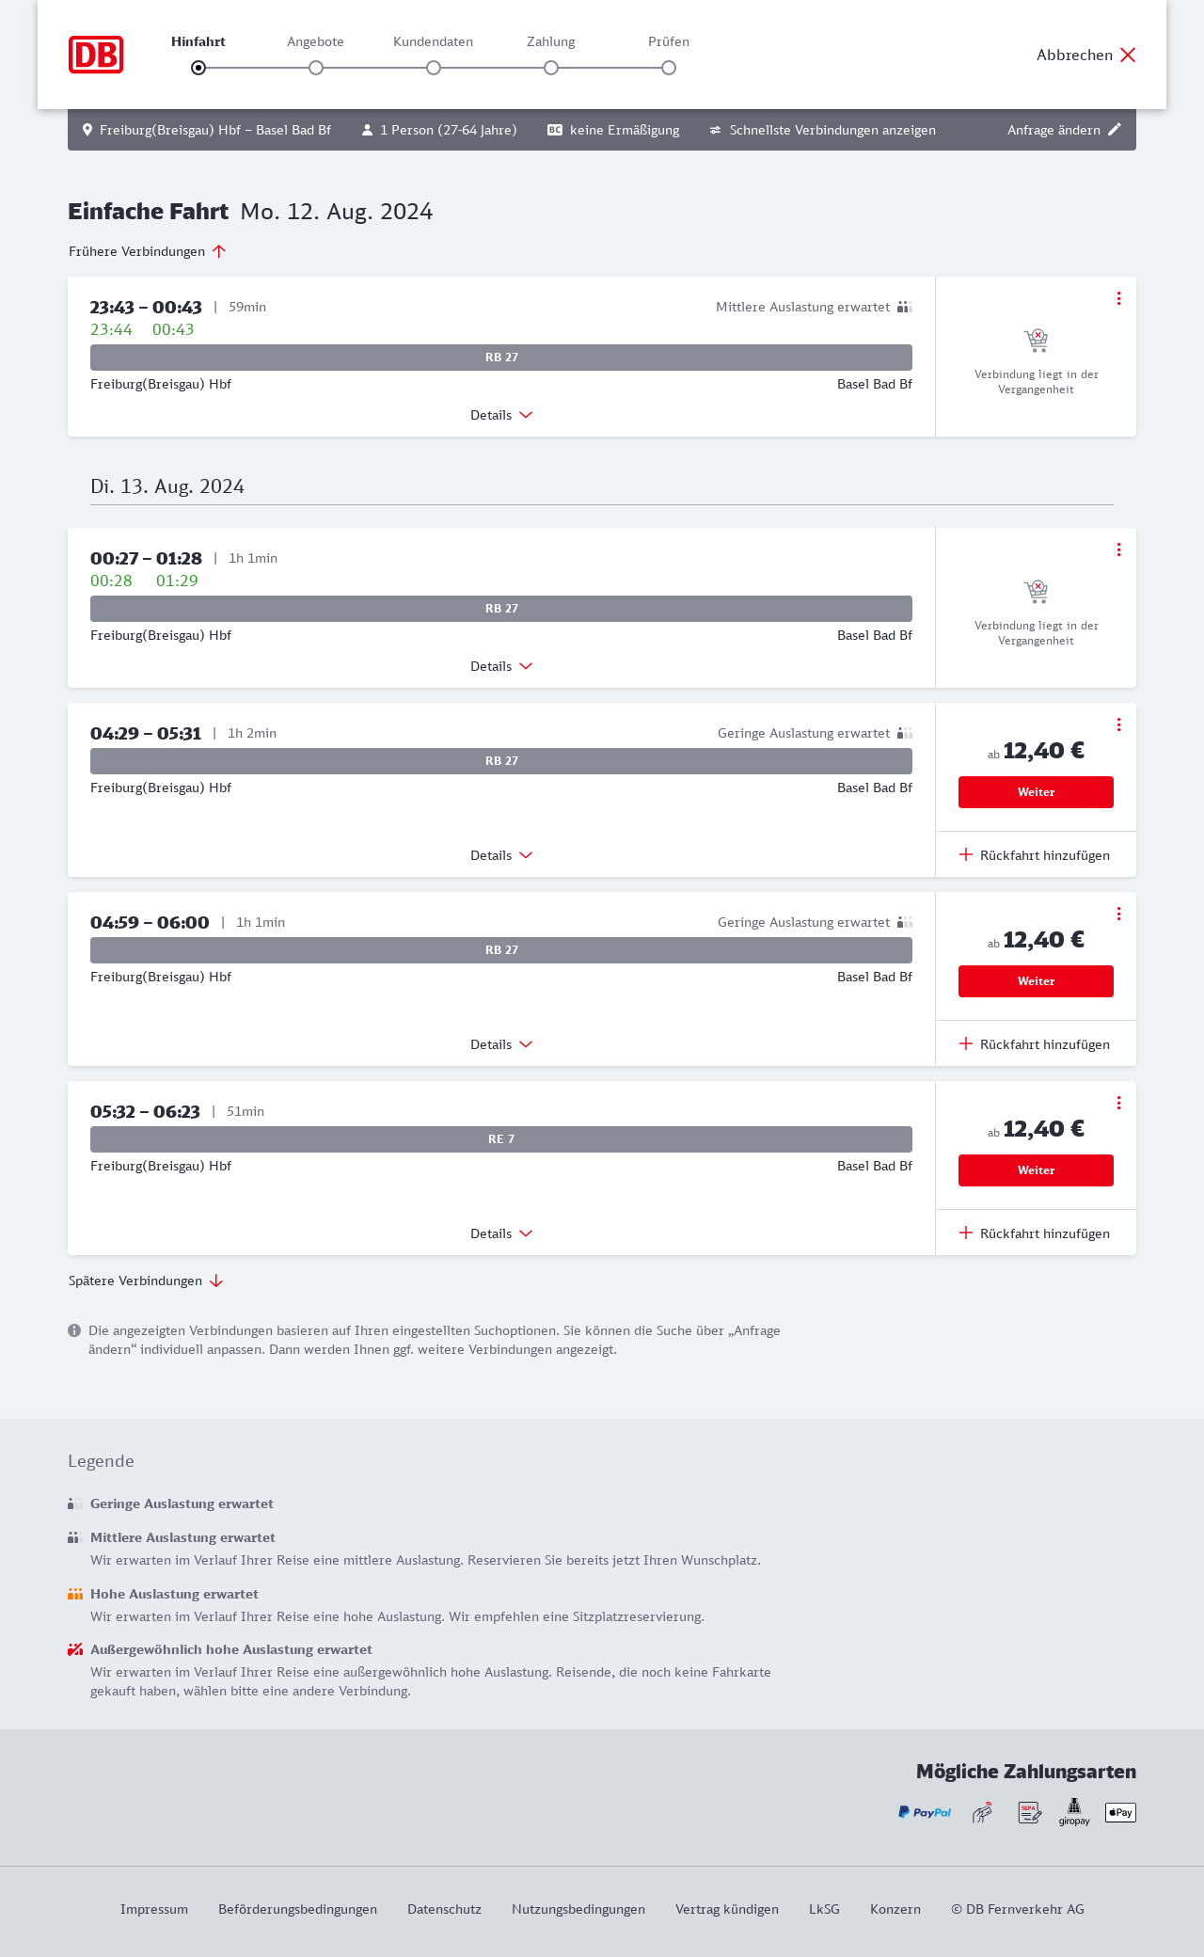Image resolution: width=1204 pixels, height=1957 pixels.
Task: Open the Datenschutz footer link
Action: click(444, 1909)
